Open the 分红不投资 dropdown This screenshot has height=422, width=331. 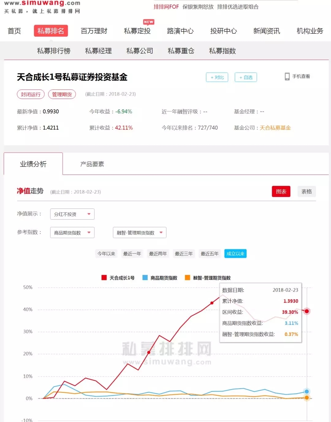click(72, 214)
